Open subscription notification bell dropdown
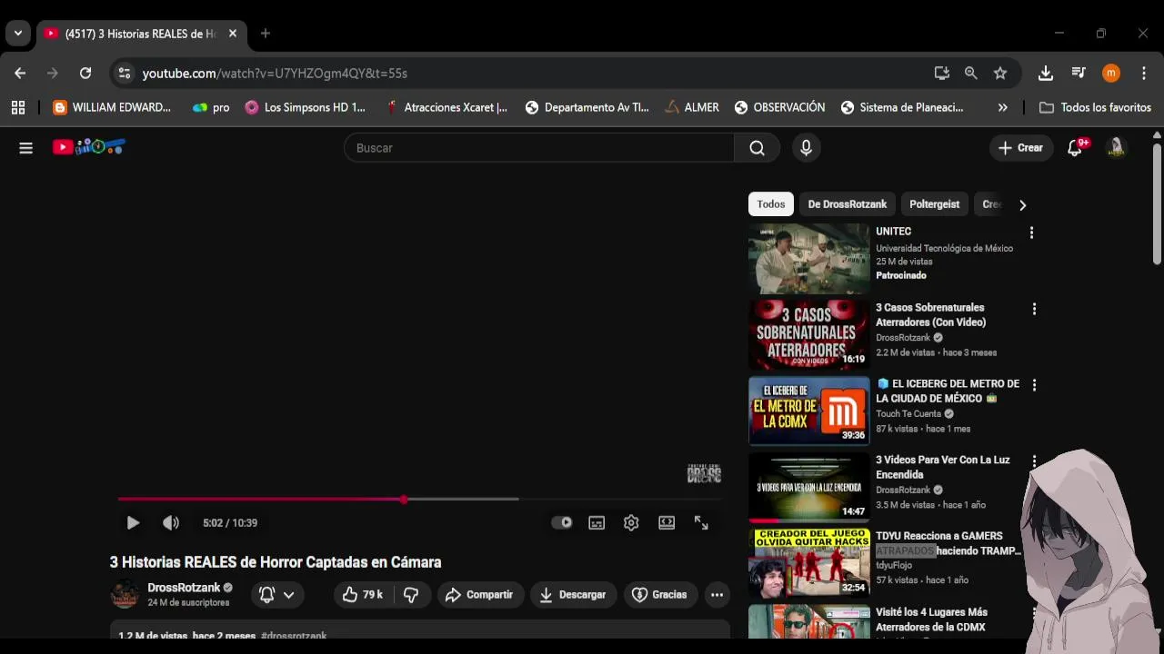 tap(276, 594)
